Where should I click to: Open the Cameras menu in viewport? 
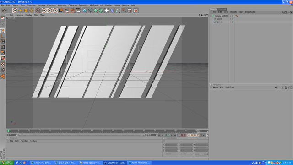click(19, 15)
